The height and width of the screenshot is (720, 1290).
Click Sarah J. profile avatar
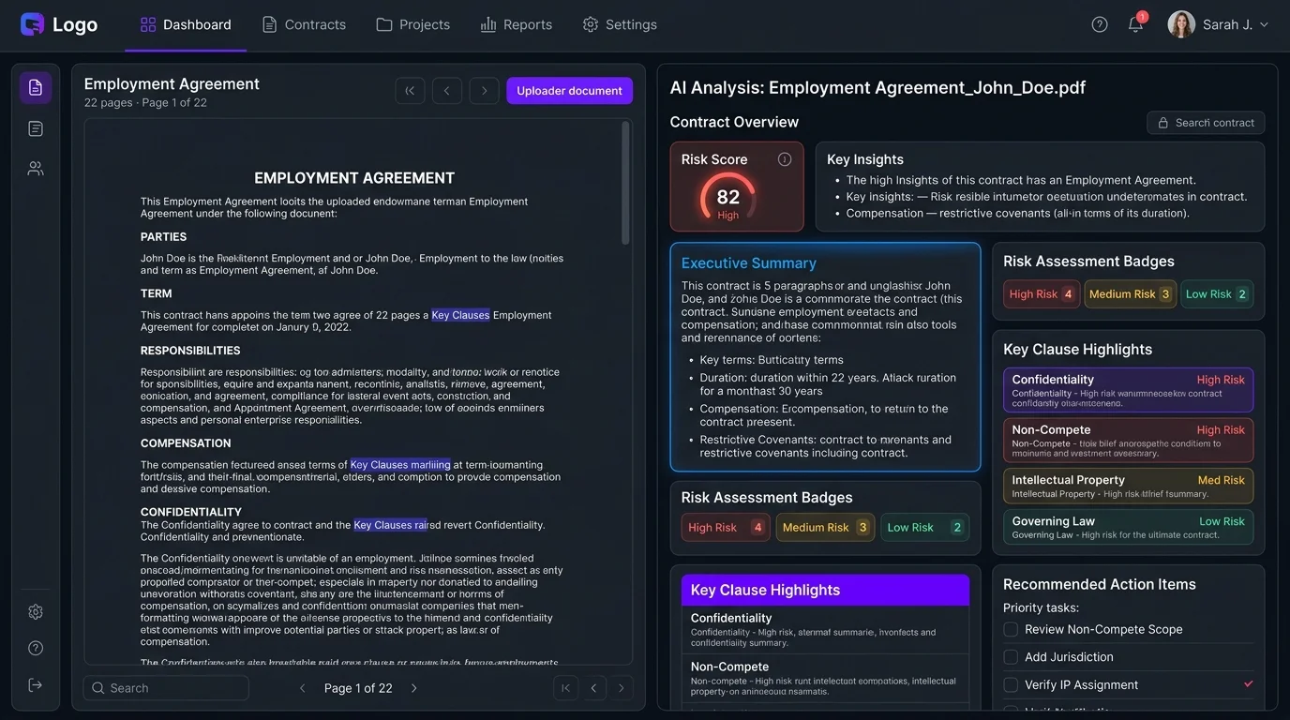click(1181, 24)
